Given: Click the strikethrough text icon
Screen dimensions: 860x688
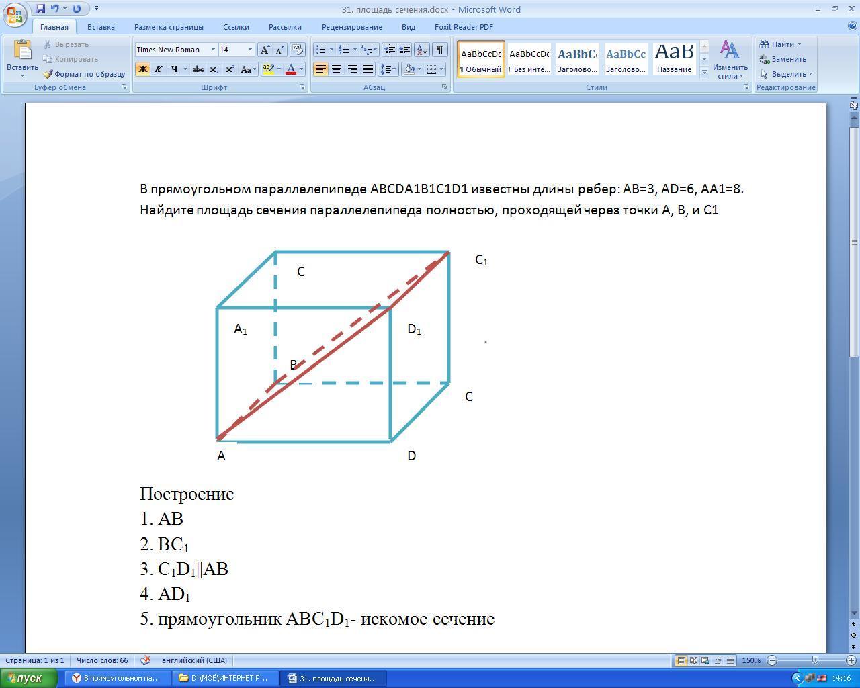Looking at the screenshot, I should tap(198, 69).
